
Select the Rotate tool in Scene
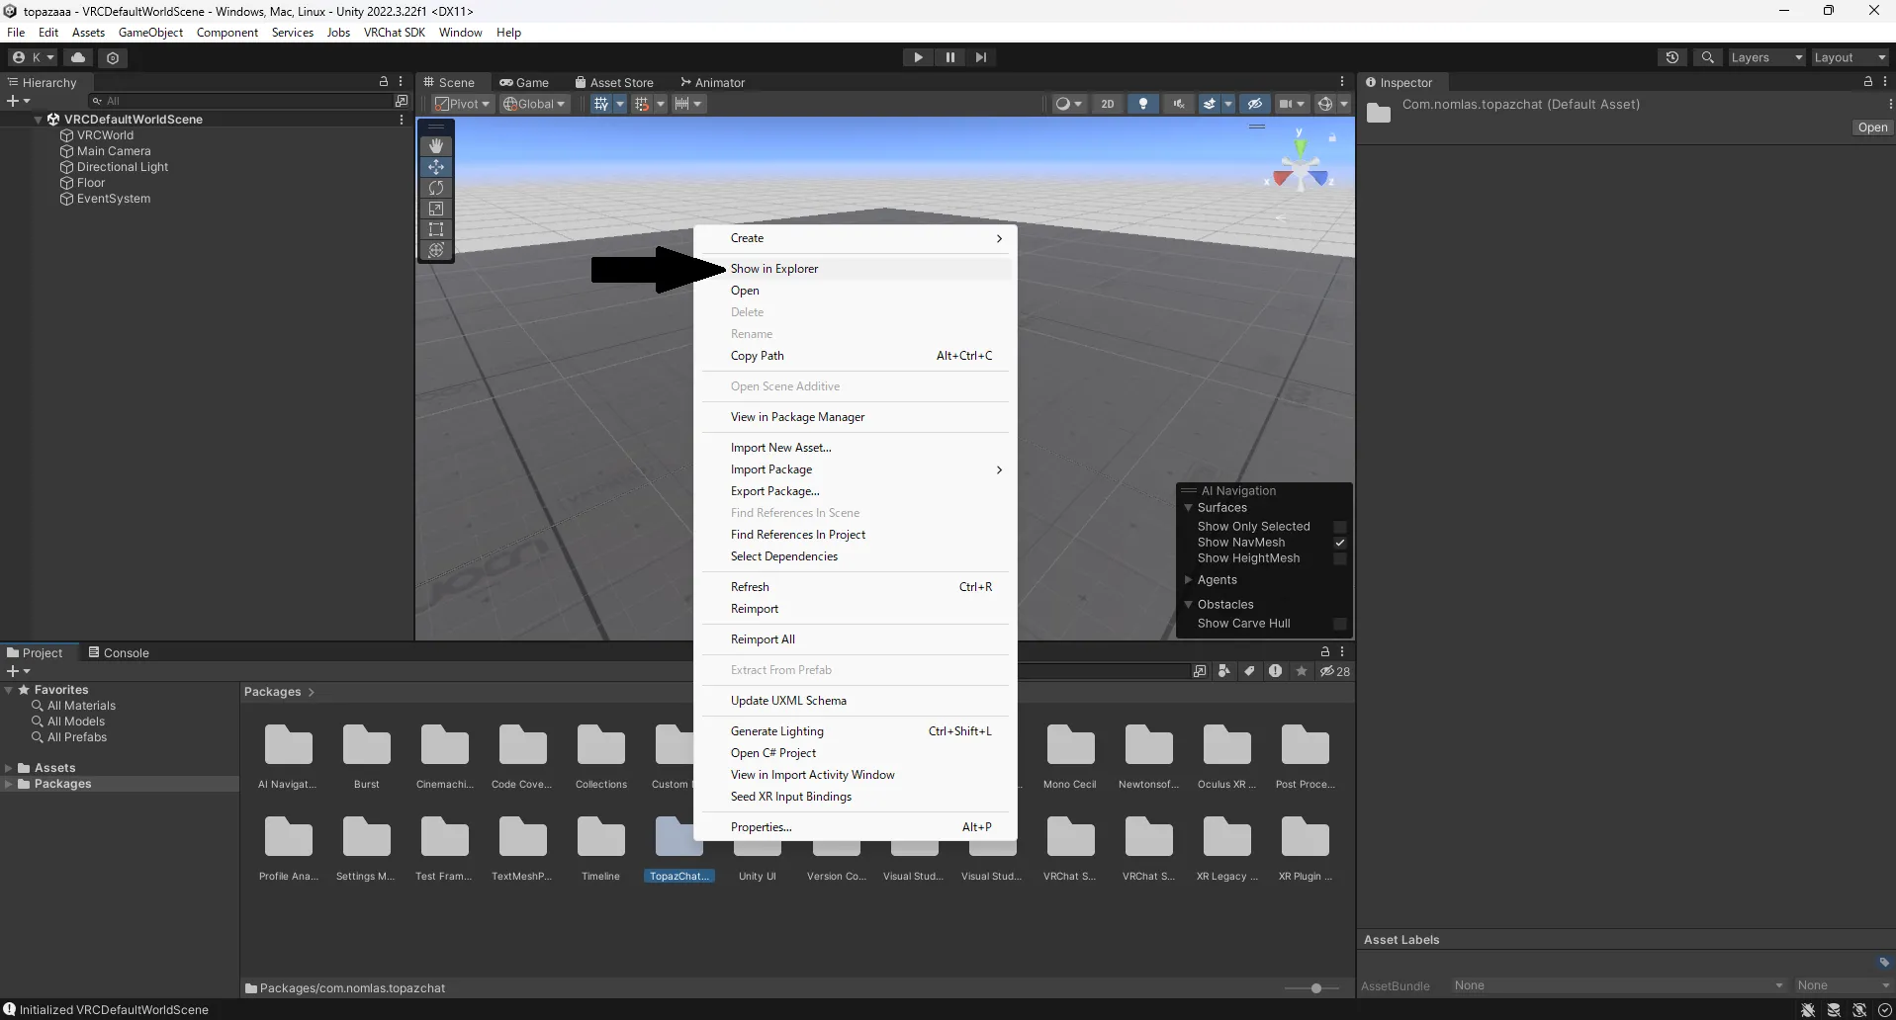click(436, 188)
